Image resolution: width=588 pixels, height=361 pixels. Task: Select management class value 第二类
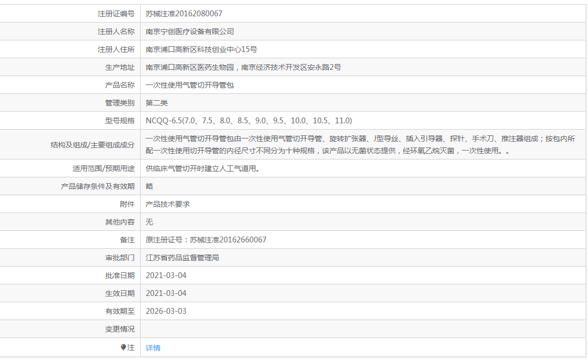pyautogui.click(x=157, y=103)
